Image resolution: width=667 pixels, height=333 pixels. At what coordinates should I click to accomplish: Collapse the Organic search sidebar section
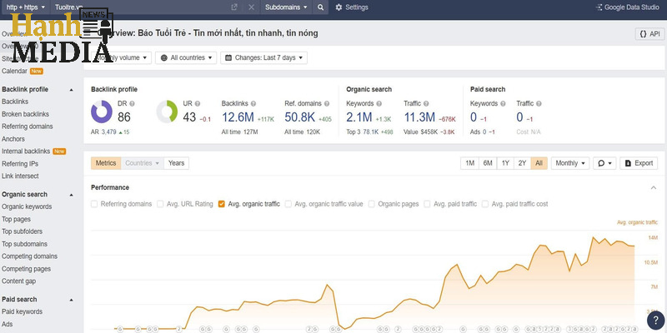71,195
